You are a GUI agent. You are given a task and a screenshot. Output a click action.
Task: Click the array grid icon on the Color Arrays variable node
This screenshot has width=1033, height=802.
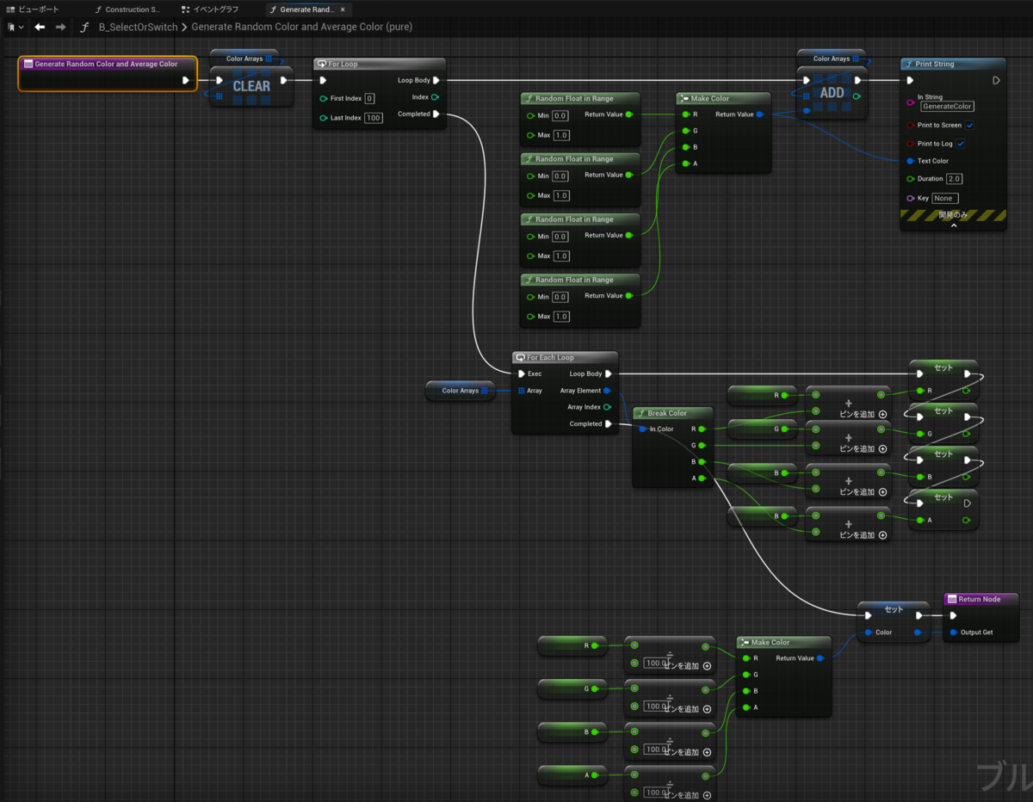(486, 390)
